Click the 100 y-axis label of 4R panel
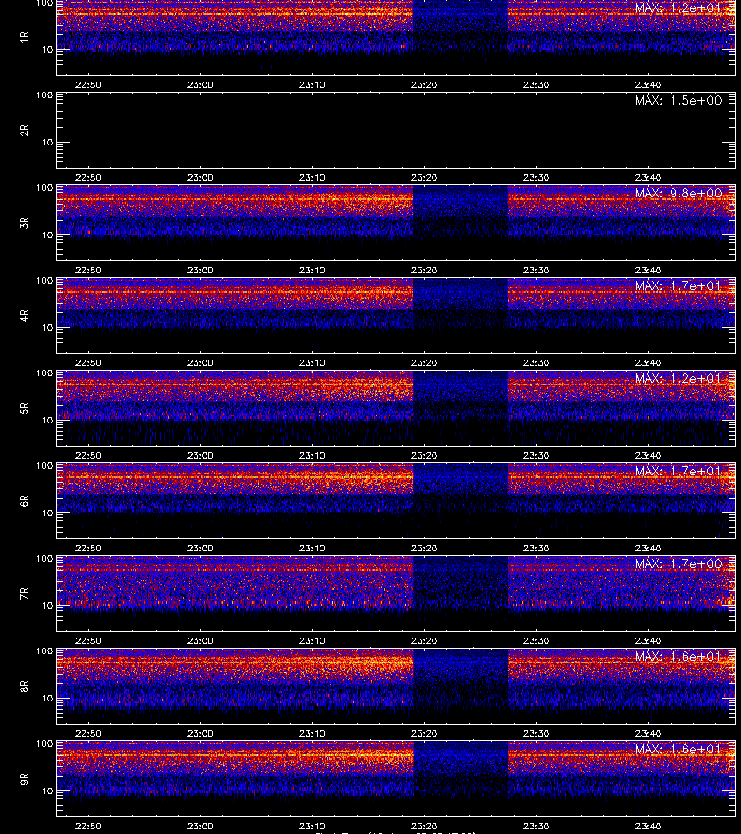741x834 pixels. coord(44,281)
